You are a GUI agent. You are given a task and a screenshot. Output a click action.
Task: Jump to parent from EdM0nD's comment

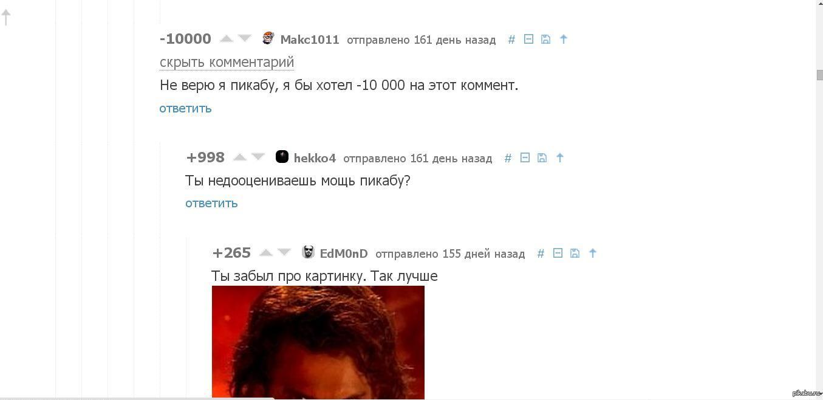(593, 253)
